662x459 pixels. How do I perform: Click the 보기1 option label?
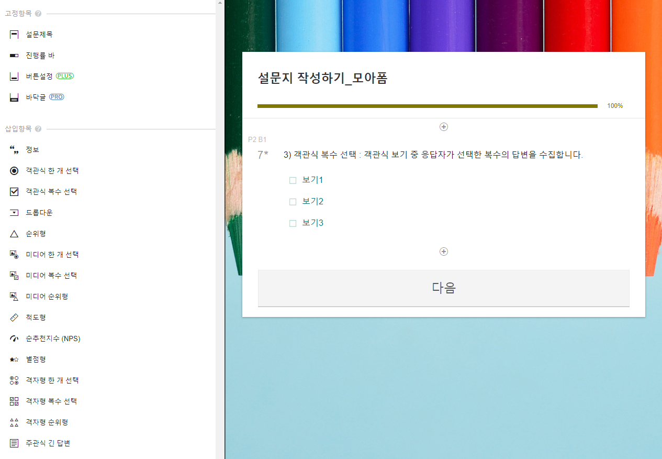click(x=313, y=180)
